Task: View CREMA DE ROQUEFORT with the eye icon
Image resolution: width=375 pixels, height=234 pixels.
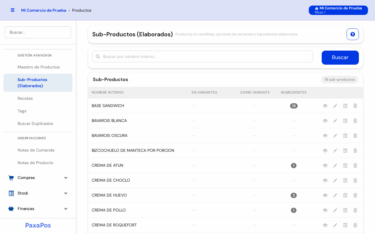Action: coord(325,225)
